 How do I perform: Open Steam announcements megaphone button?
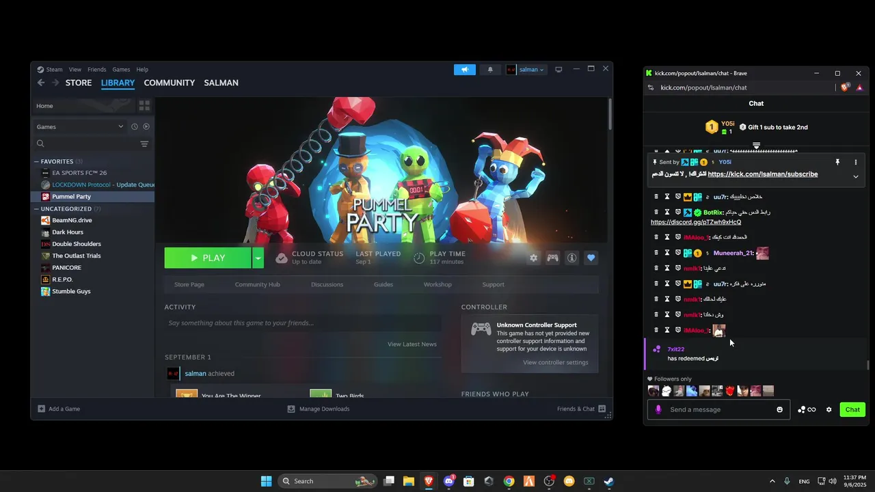click(464, 70)
